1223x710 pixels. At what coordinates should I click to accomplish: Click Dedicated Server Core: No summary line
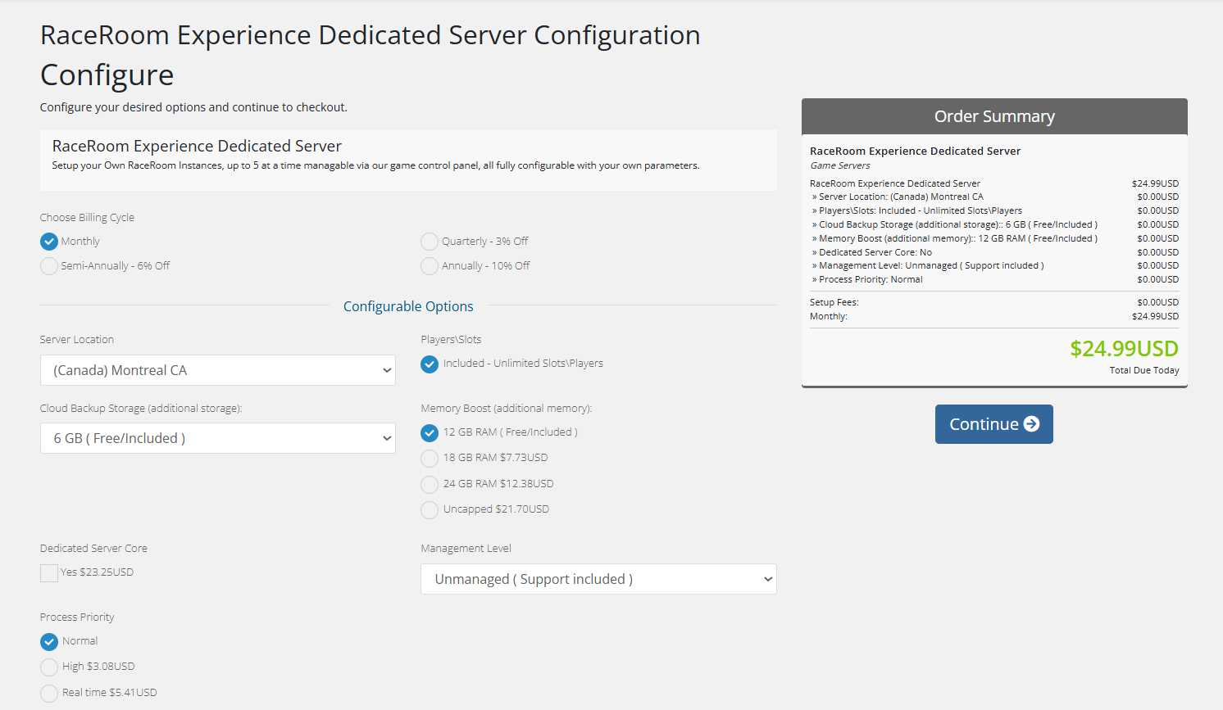994,252
